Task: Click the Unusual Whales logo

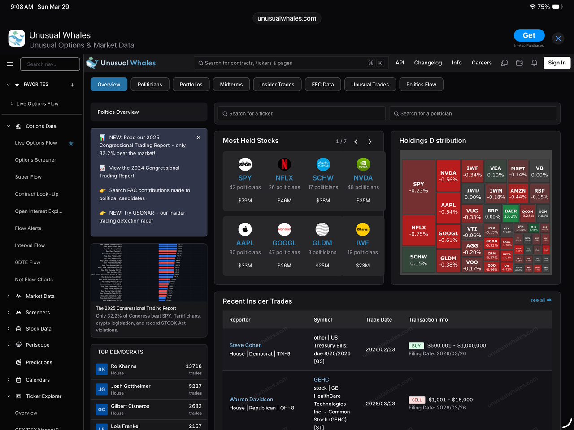Action: pos(121,63)
